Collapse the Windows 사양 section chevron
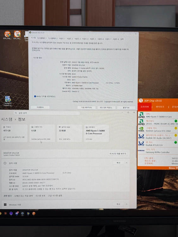 [126, 204]
